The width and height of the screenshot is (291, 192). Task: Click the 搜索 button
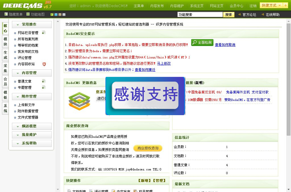pos(229,15)
